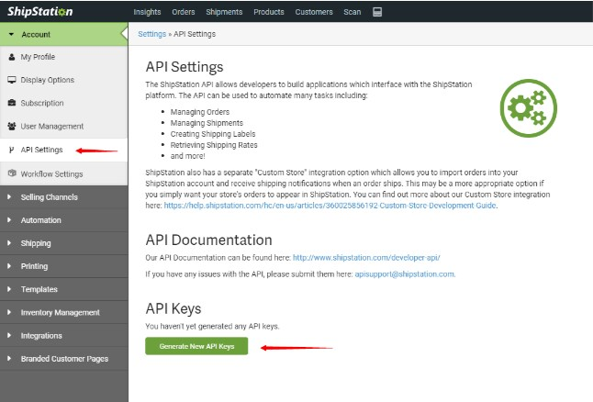Click the 'Managing Orders' bullet text

pyautogui.click(x=200, y=112)
